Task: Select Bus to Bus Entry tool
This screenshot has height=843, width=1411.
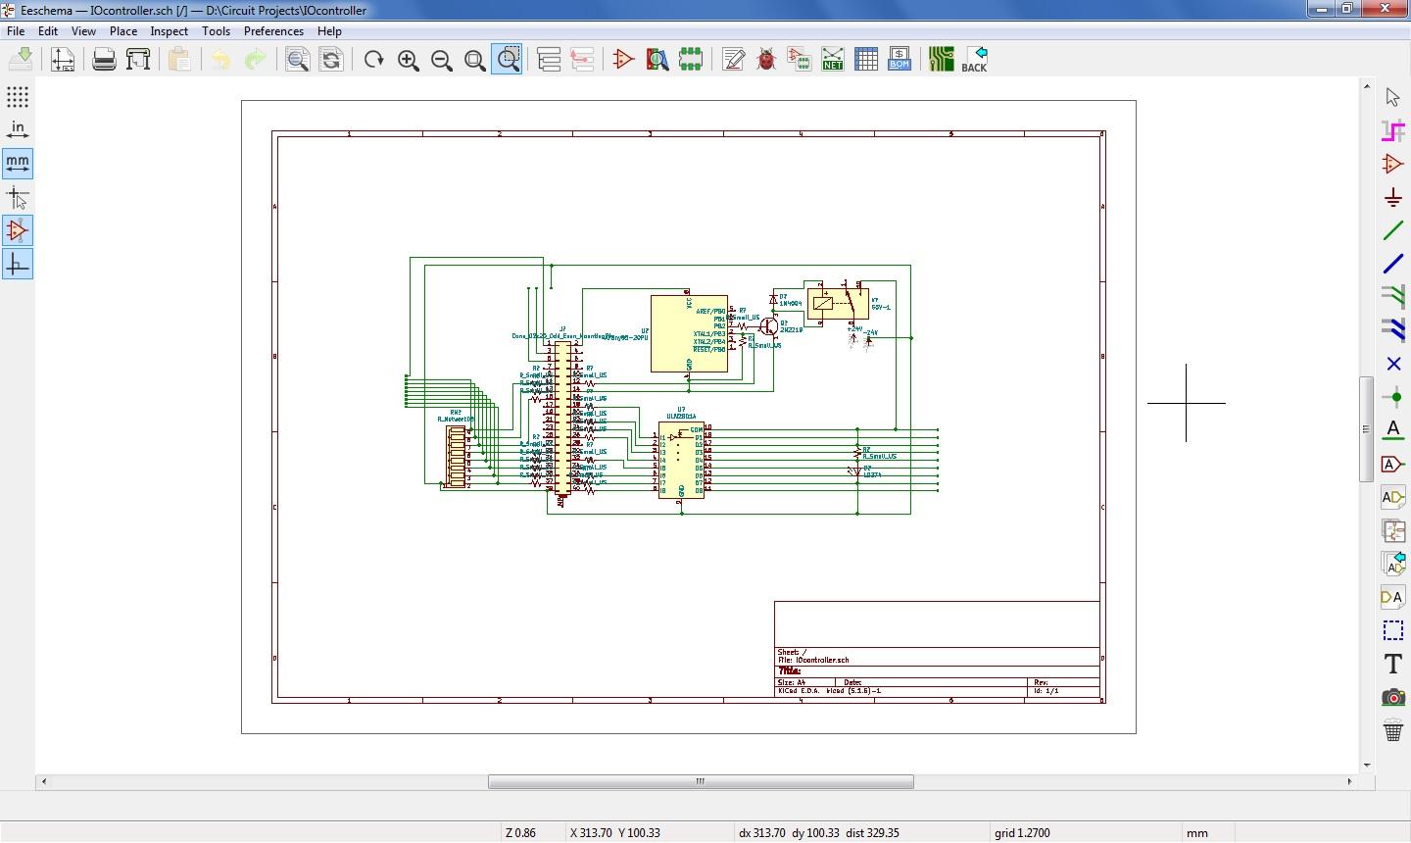Action: pyautogui.click(x=1392, y=330)
